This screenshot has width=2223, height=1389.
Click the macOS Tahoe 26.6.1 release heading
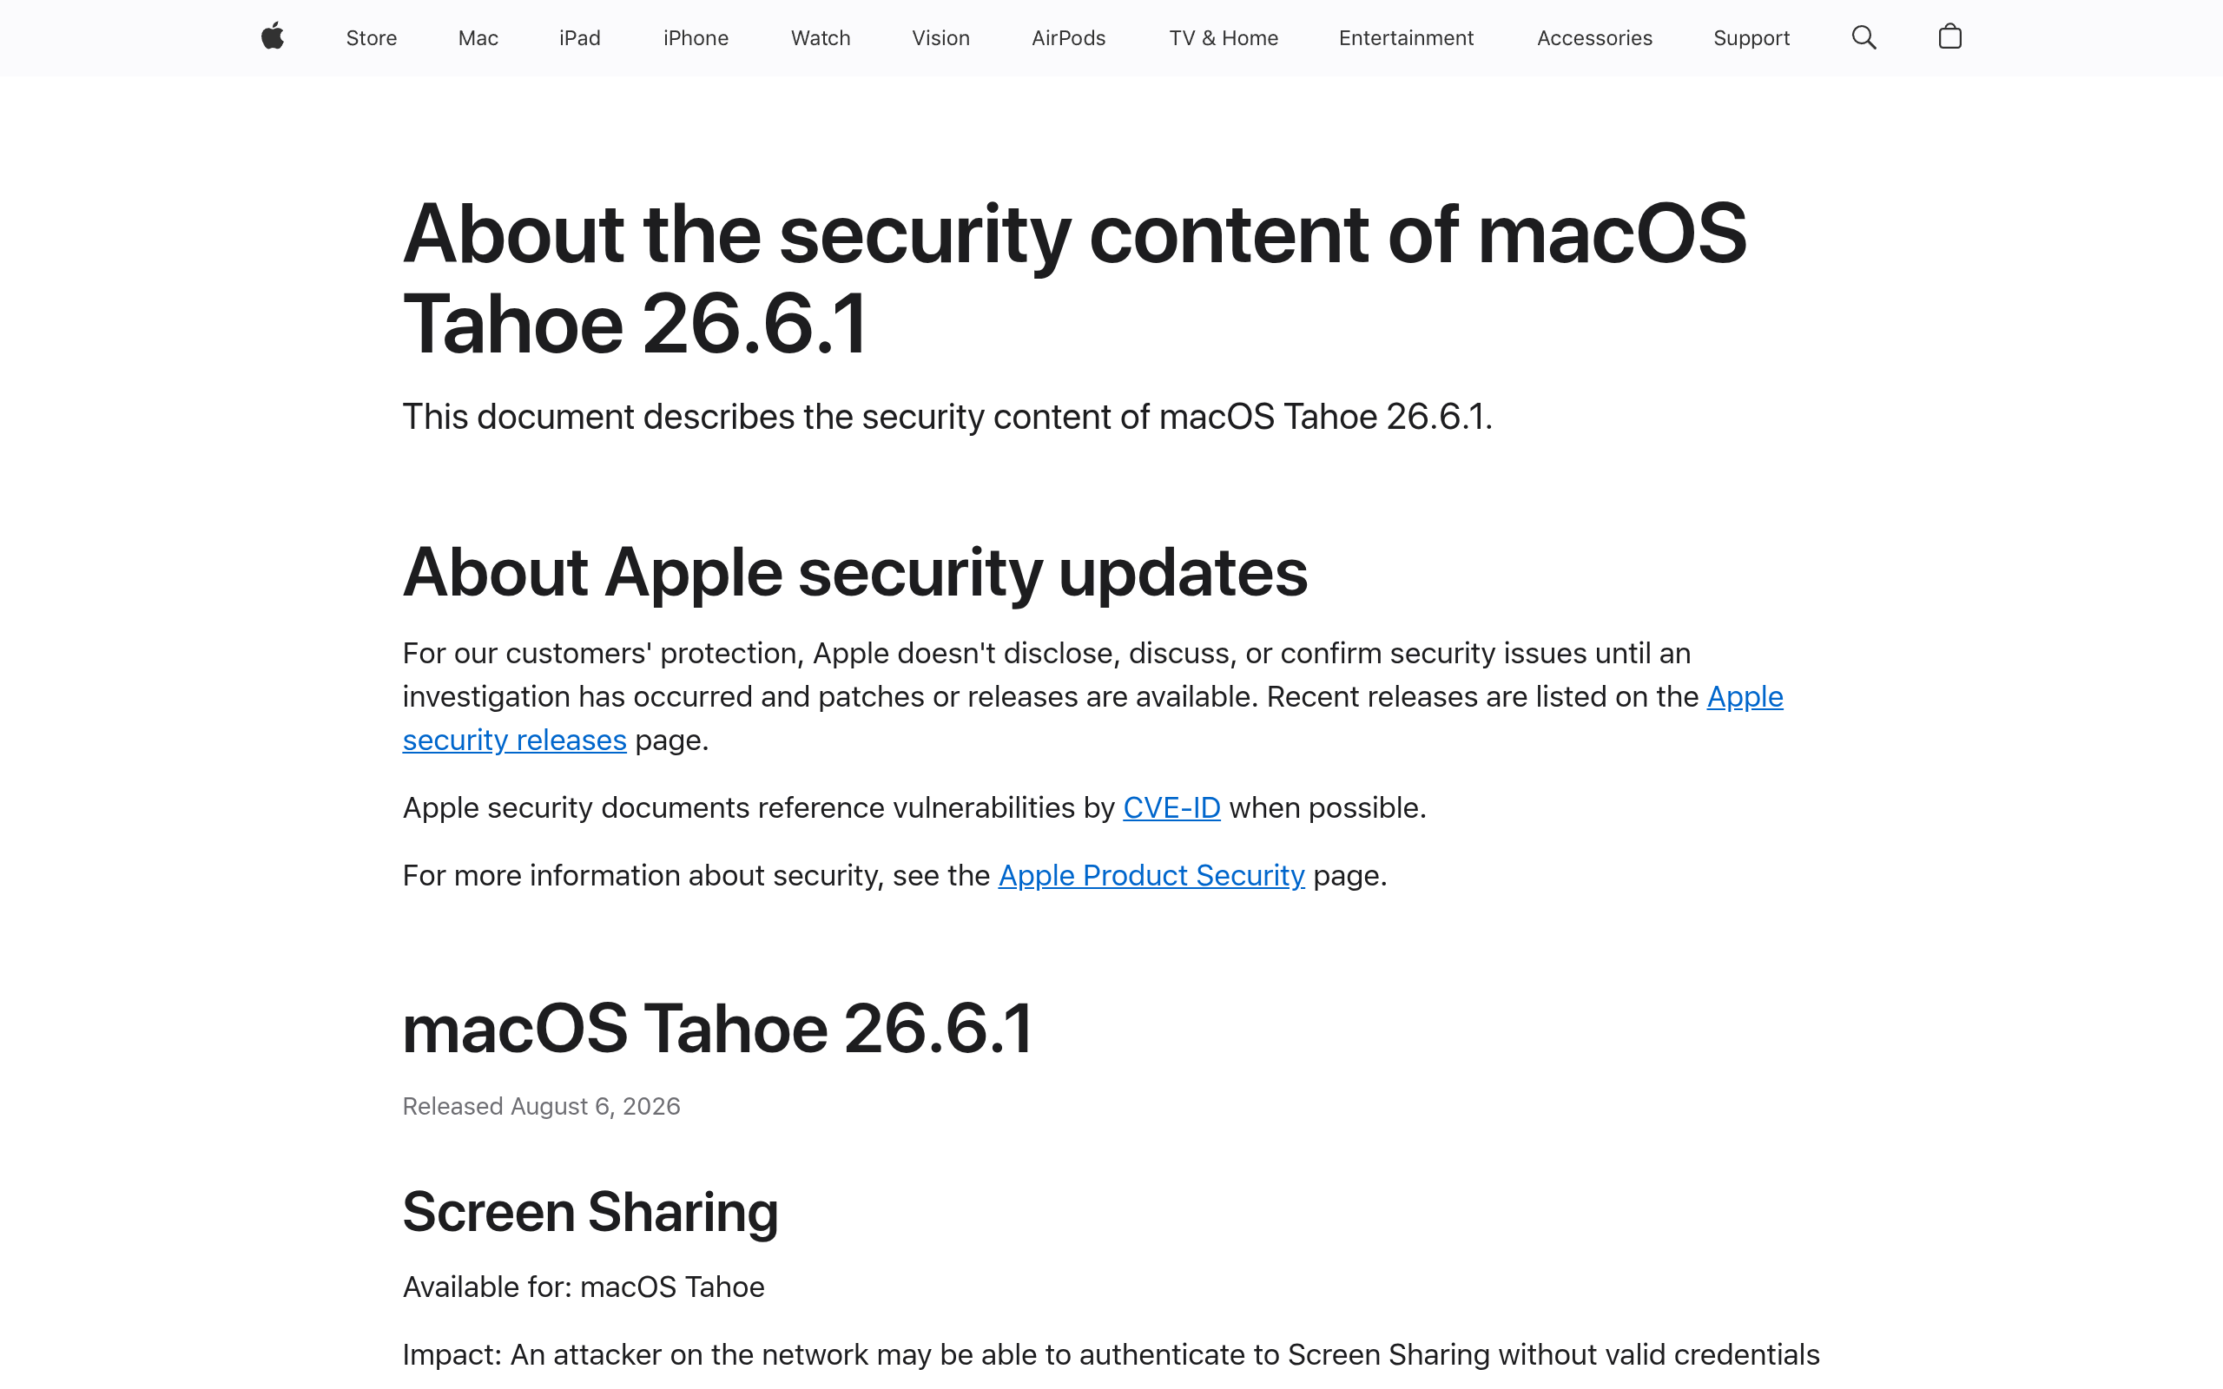coord(717,1028)
